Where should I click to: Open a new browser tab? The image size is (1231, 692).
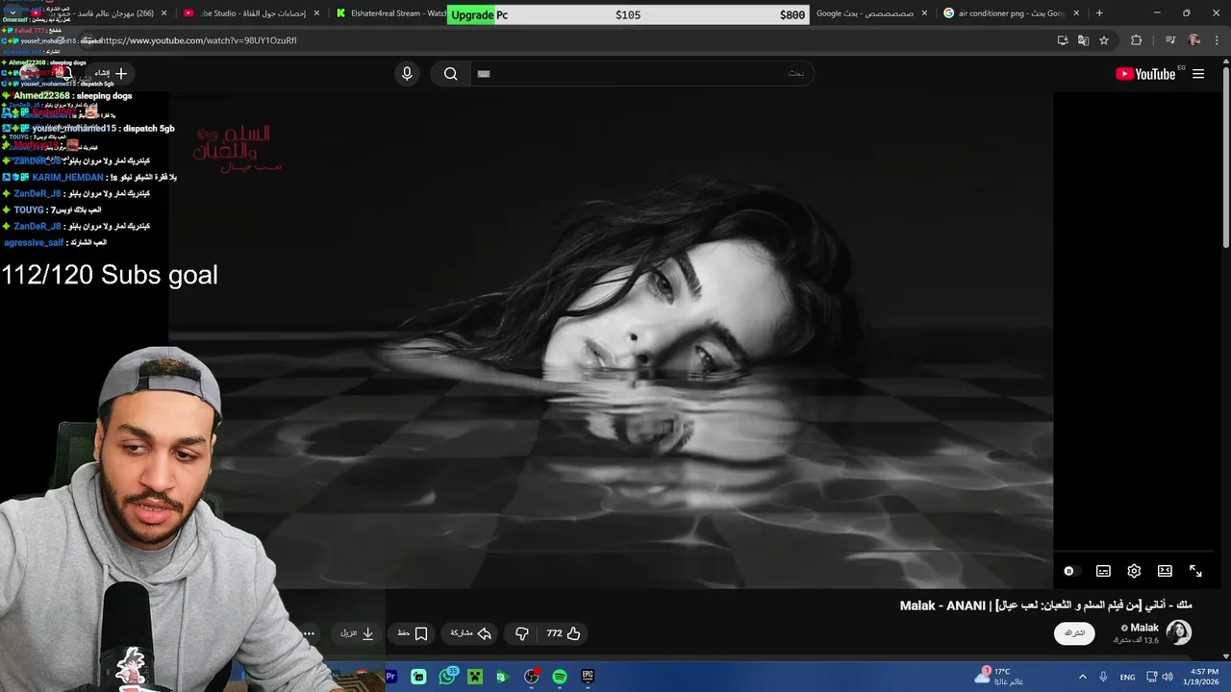1099,13
